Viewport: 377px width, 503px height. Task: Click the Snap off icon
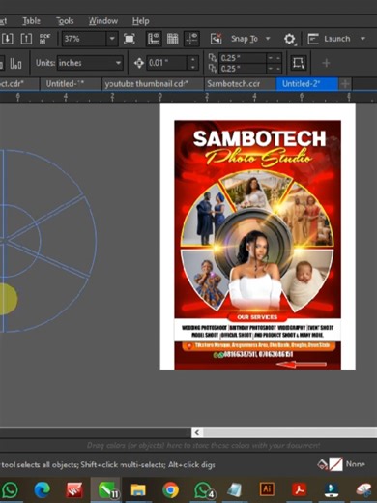pyautogui.click(x=216, y=39)
